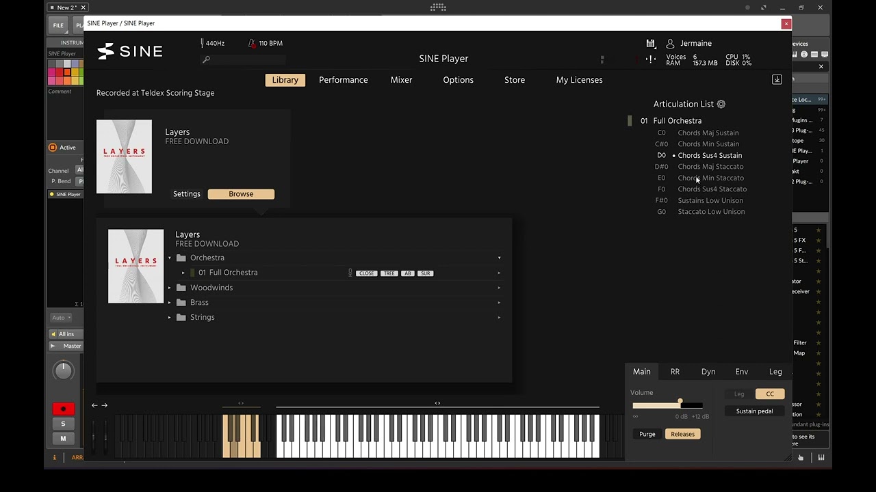Click the Volume slider handle
The image size is (876, 492).
click(x=680, y=402)
